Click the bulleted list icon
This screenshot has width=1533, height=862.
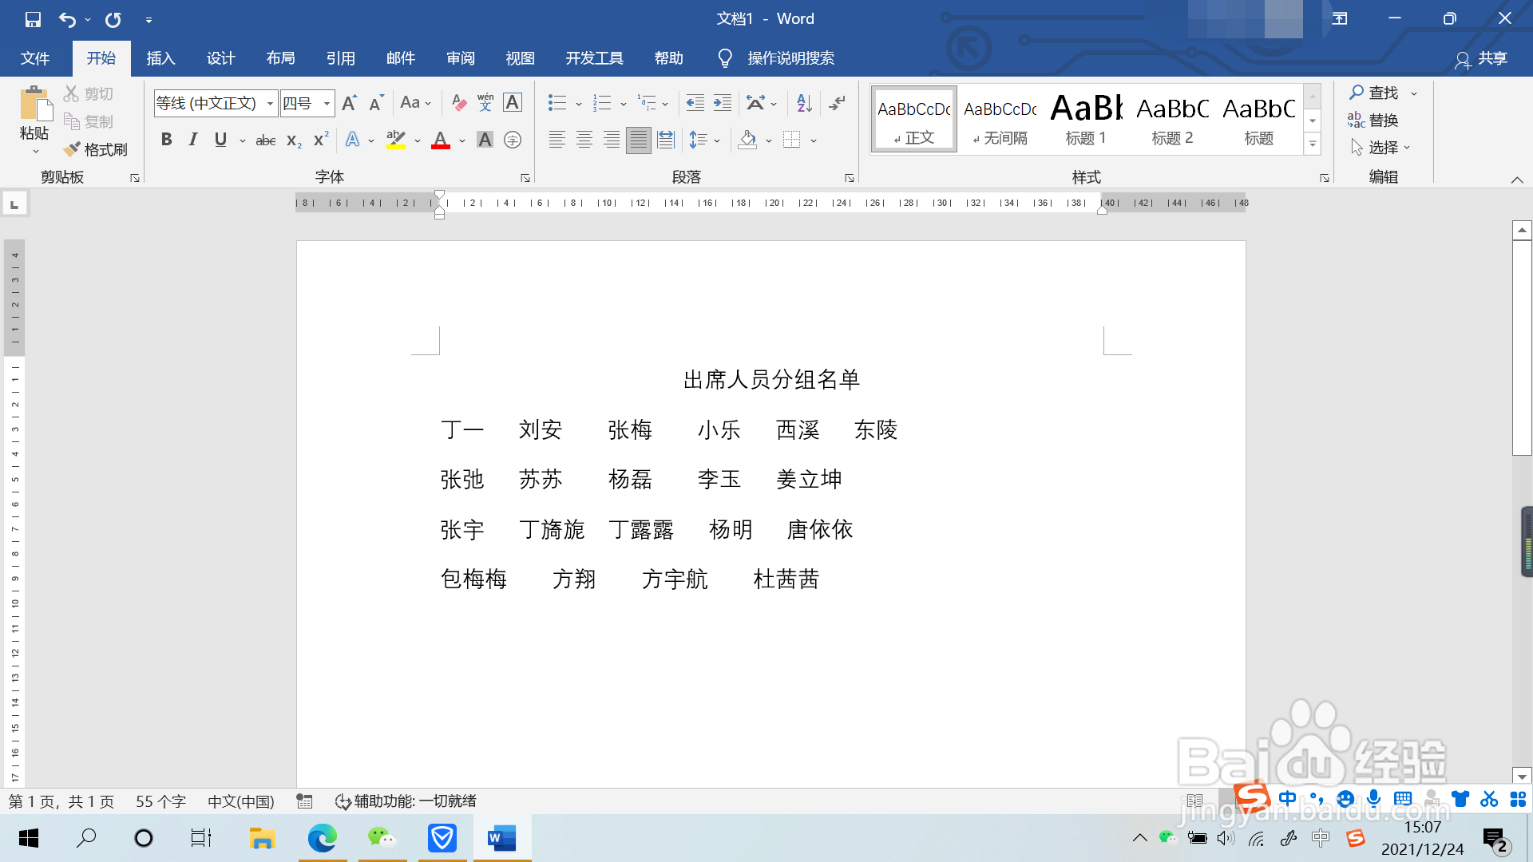557,103
